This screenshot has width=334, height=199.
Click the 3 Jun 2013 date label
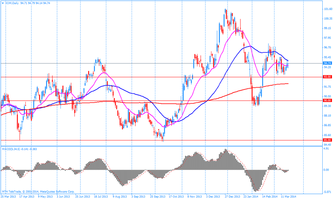coord(63,196)
